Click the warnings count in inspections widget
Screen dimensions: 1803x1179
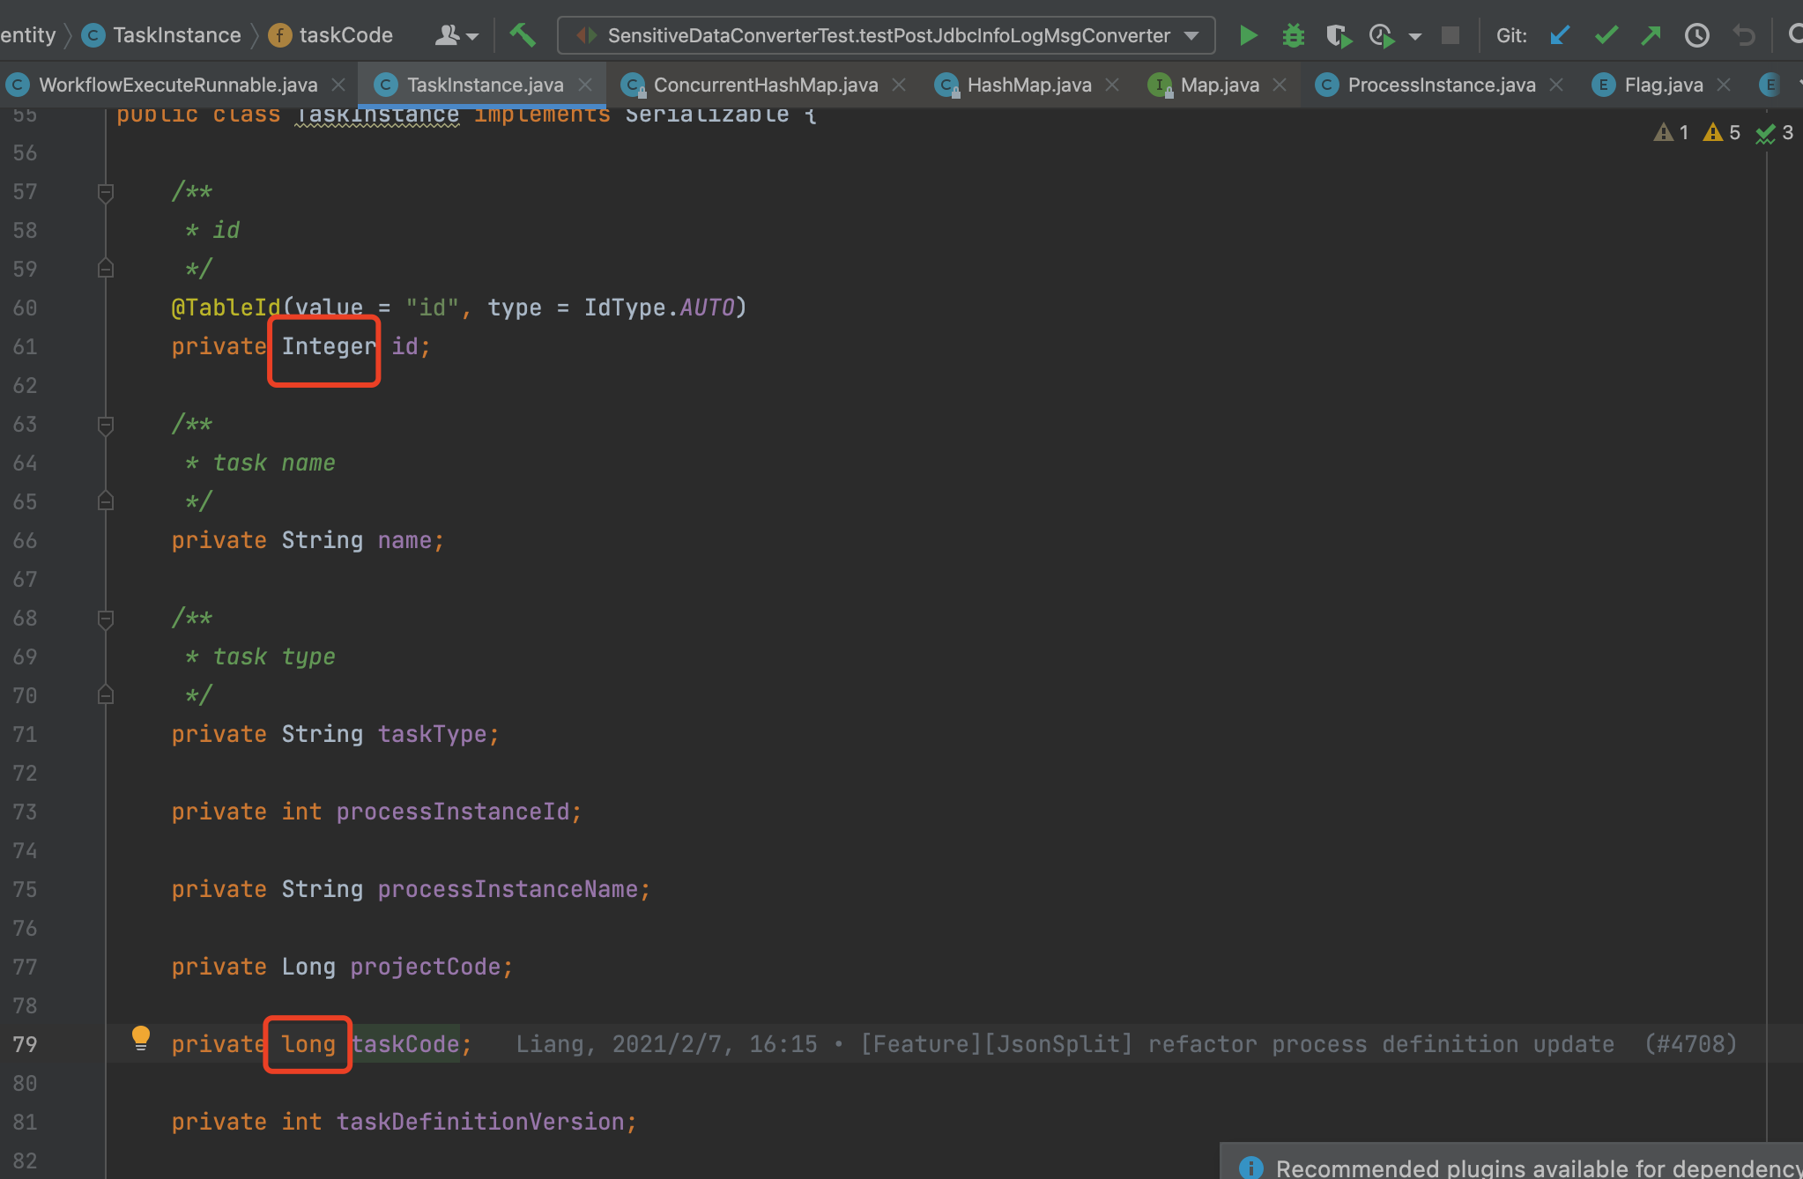(1719, 132)
